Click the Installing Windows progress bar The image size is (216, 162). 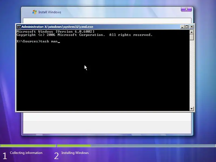136,146
